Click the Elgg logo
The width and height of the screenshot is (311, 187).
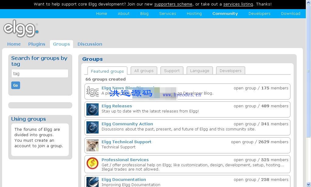pyautogui.click(x=21, y=29)
